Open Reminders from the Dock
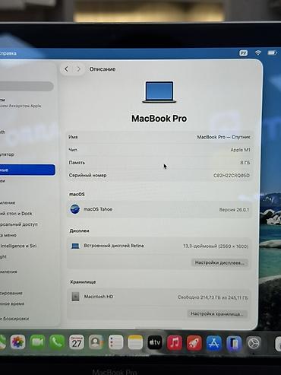 tap(115, 342)
